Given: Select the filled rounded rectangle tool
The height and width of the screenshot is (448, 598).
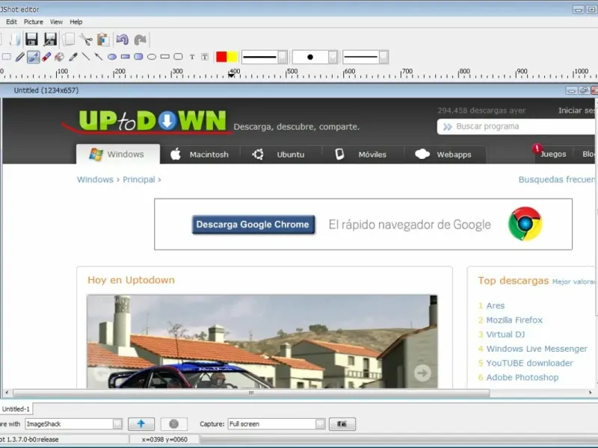Looking at the screenshot, I should pos(138,57).
